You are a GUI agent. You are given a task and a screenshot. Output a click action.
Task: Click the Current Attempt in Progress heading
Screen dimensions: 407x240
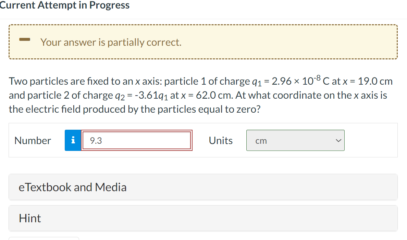pyautogui.click(x=65, y=5)
